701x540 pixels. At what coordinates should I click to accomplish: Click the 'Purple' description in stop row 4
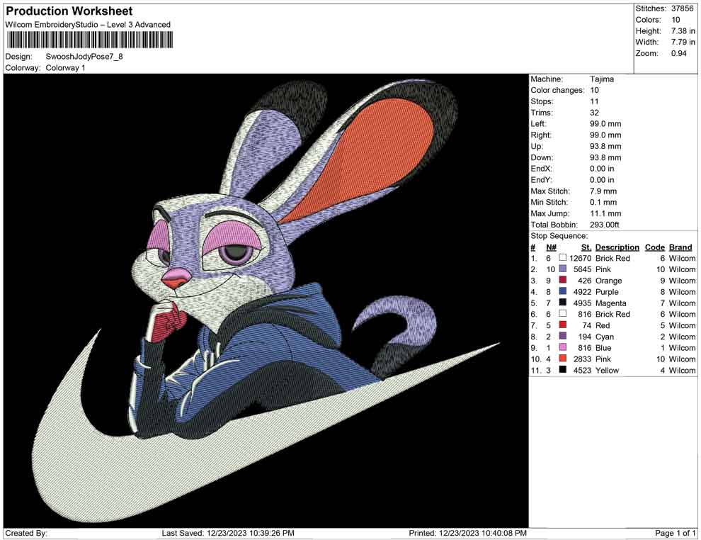[x=607, y=292]
